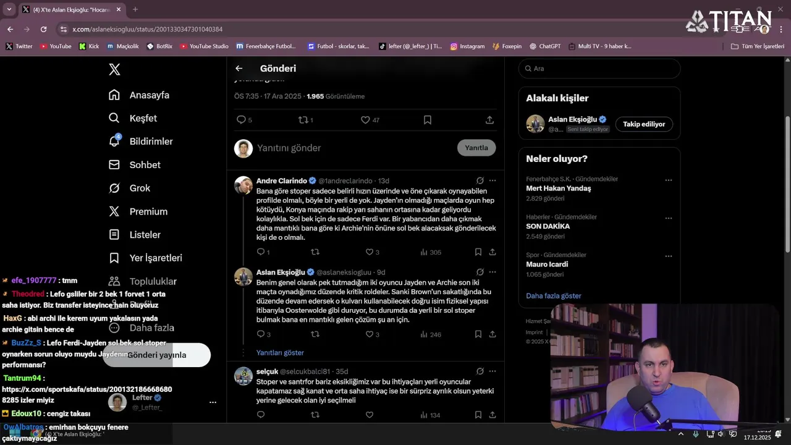Click the reply icon with 5 replies
791x445 pixels.
coord(243,120)
